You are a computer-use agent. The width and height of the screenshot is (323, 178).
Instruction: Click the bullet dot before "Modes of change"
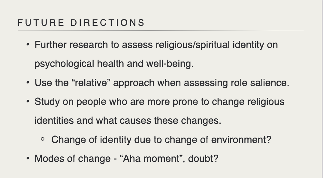click(x=28, y=158)
